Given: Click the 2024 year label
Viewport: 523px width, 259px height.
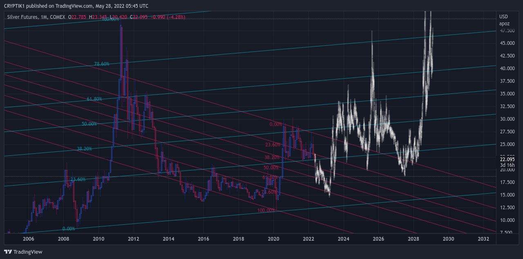Looking at the screenshot, I should pos(344,239).
